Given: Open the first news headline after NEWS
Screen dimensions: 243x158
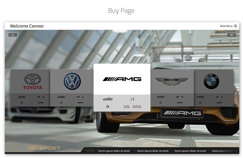Looking at the screenshot, I should 114,151.
